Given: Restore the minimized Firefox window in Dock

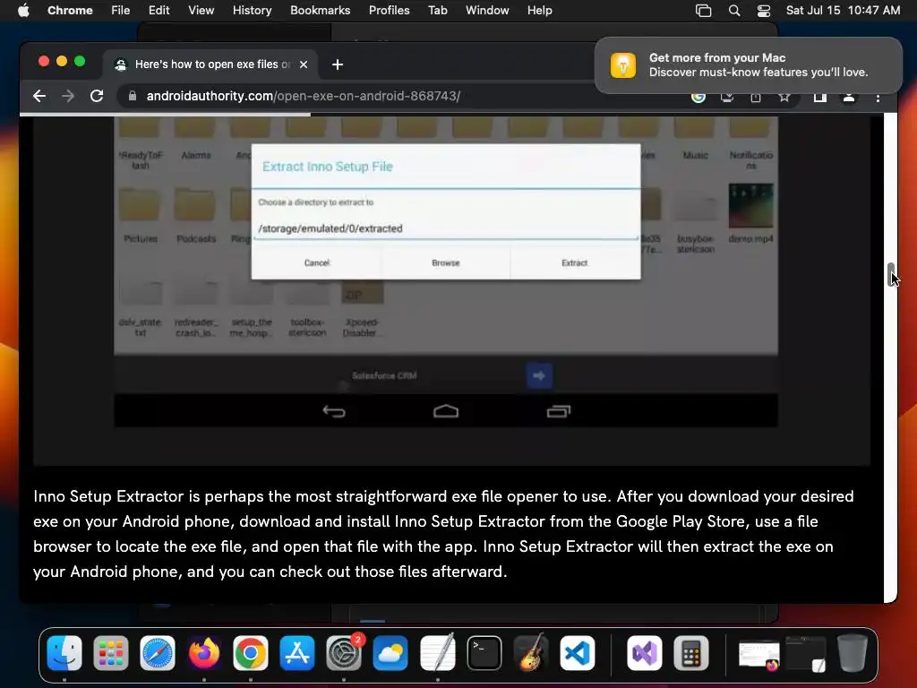Looking at the screenshot, I should 759,655.
